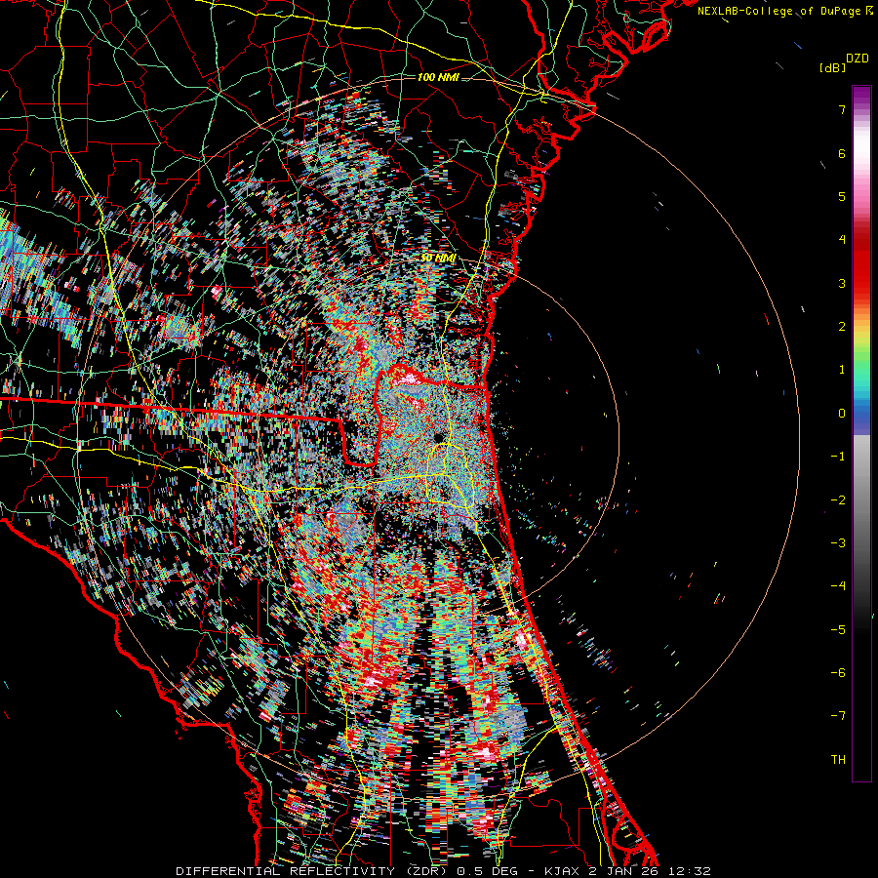The image size is (878, 878).
Task: Click the TH threshold label on legend
Action: click(x=837, y=759)
